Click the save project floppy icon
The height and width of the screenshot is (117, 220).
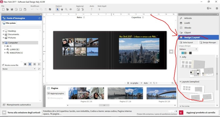coord(13,9)
